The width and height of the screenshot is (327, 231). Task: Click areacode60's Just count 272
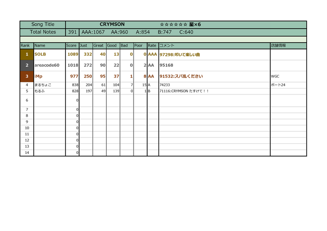pyautogui.click(x=88, y=65)
